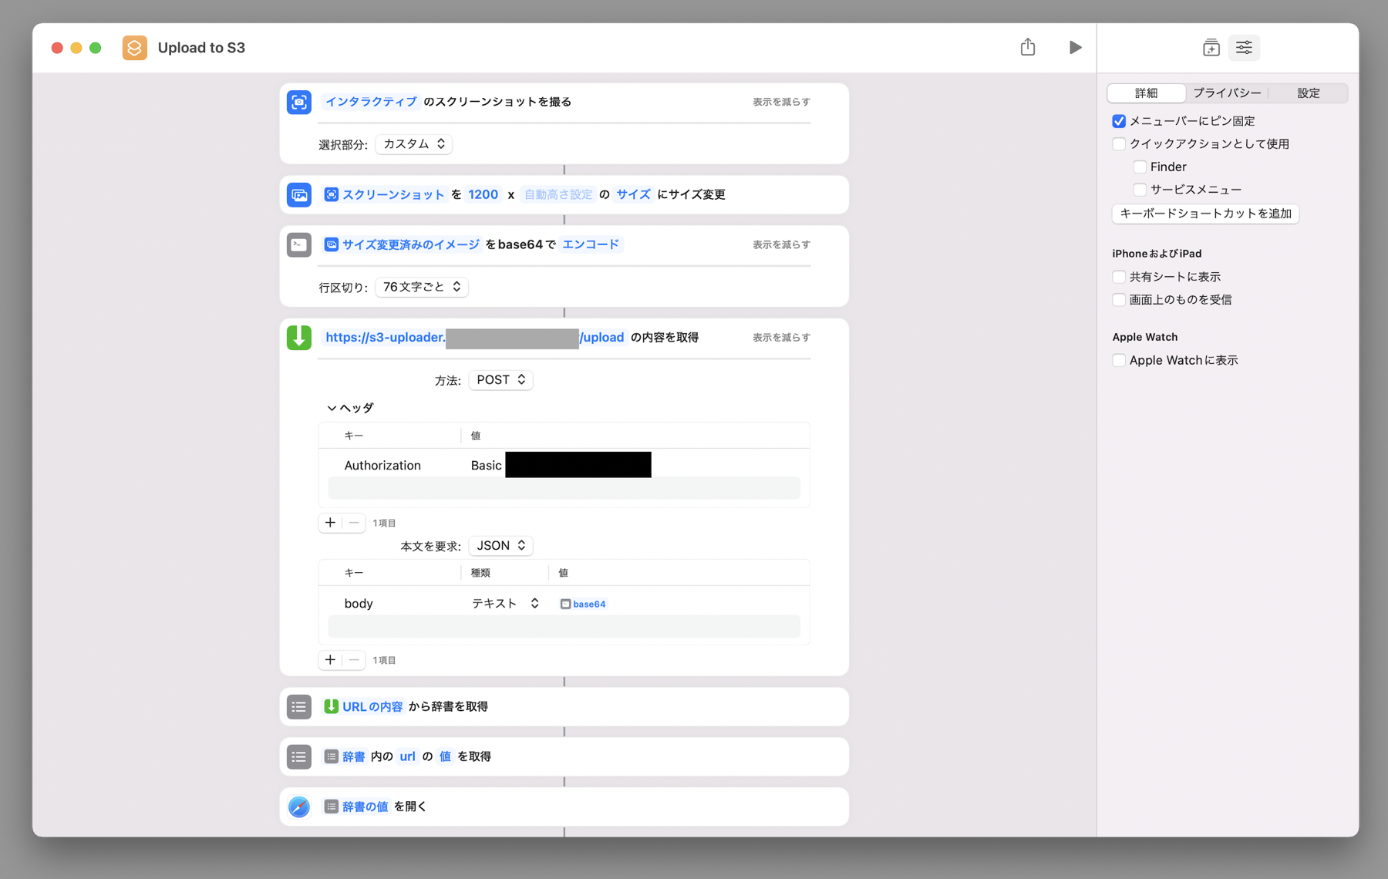Remove header row with minus button
The height and width of the screenshot is (879, 1388).
point(354,523)
